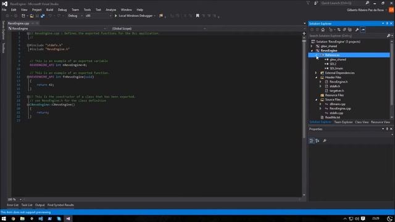395x222 pixels.
Task: Select the RevoEngine.cpp editor tab
Action: pos(19,23)
